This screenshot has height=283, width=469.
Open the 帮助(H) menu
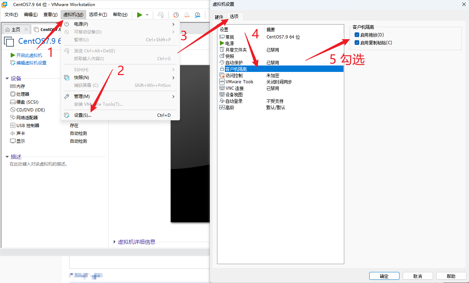[120, 15]
